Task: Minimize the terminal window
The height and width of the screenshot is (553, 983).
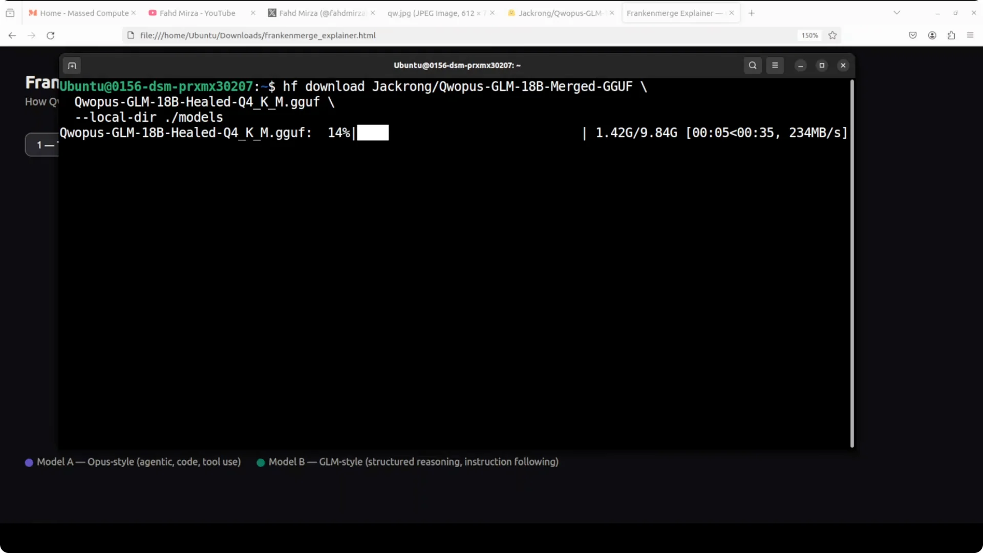Action: pyautogui.click(x=801, y=66)
